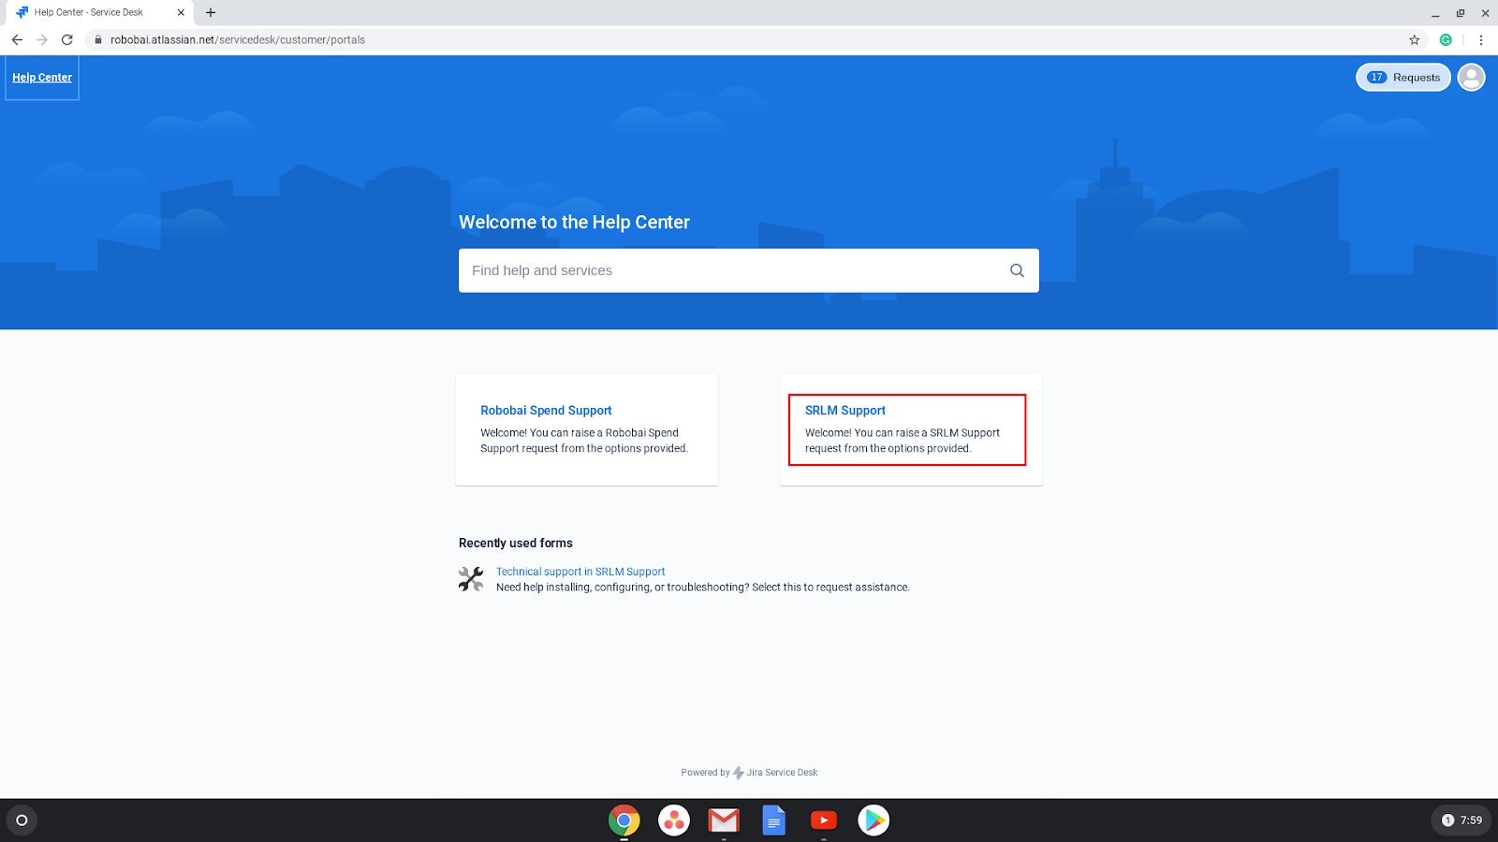Open Google Play Store from the shelf
Image resolution: width=1498 pixels, height=842 pixels.
click(x=874, y=820)
